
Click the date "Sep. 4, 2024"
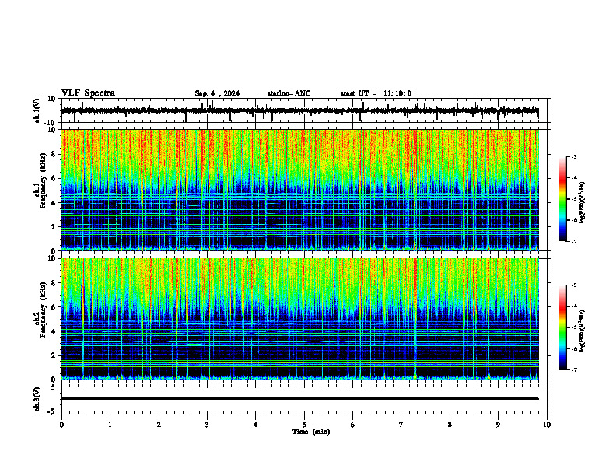pos(217,93)
